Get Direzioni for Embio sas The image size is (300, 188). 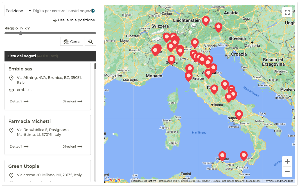(x=72, y=101)
